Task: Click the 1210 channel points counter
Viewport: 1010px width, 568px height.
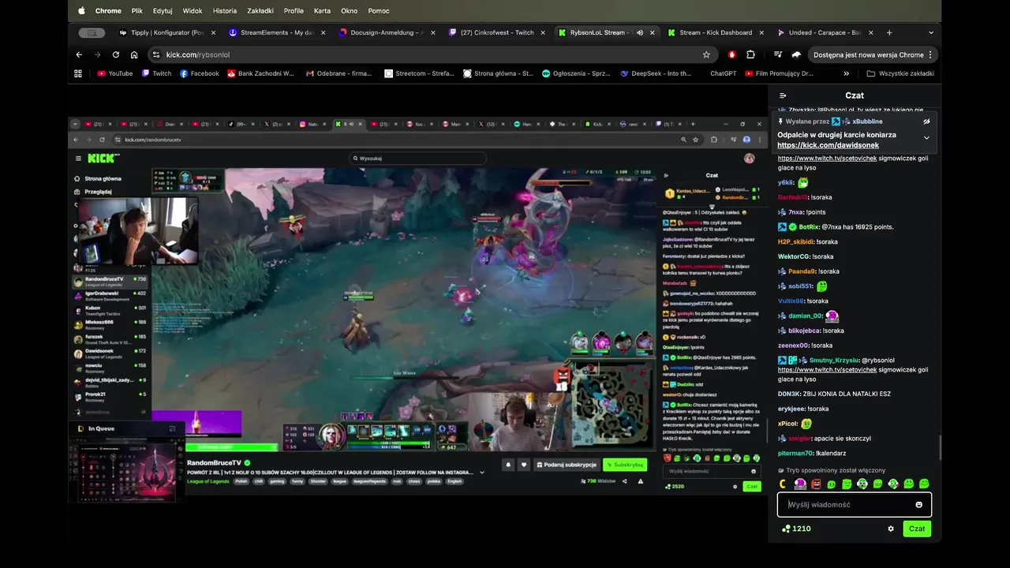Action: point(795,529)
